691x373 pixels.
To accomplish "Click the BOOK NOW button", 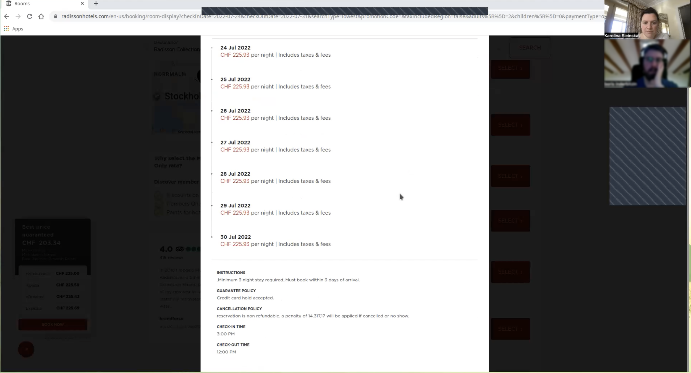I will [x=53, y=324].
